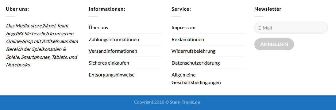Image resolution: width=336 pixels, height=110 pixels.
Task: Select the Service: column heading
Action: 181,9
